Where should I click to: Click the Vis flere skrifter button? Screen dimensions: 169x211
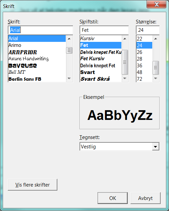coord(33,185)
